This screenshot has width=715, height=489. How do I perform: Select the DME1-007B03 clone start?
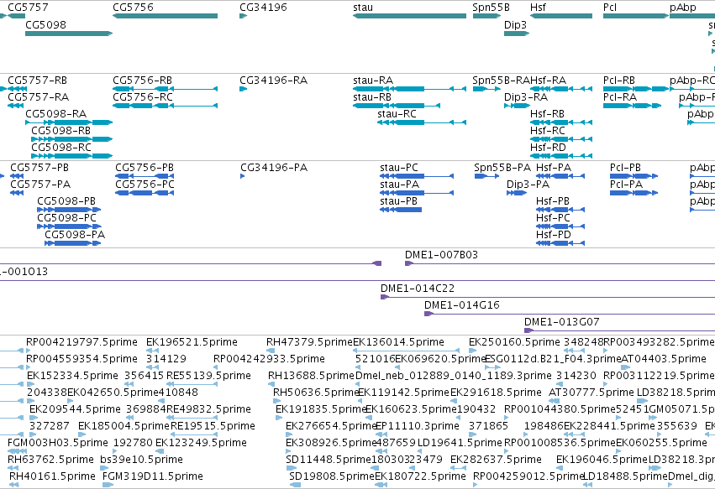(x=409, y=263)
